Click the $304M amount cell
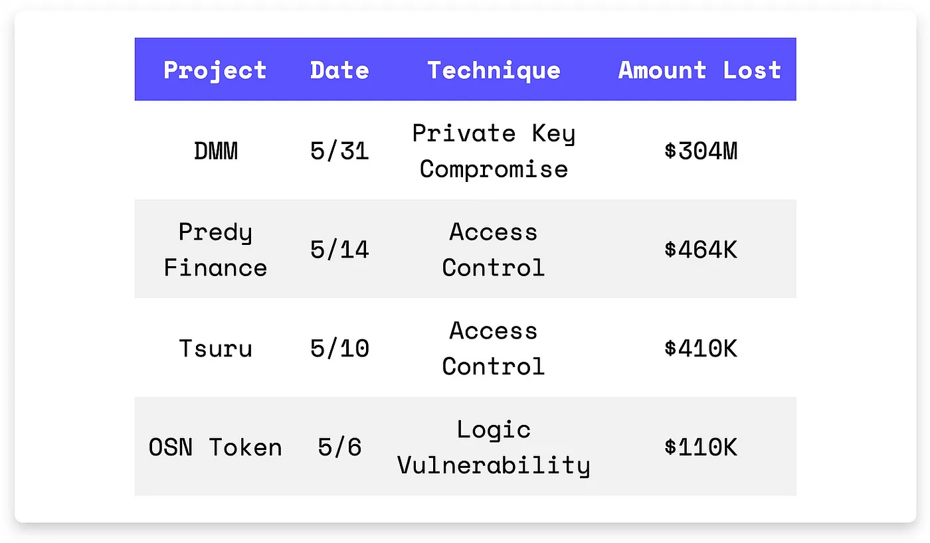The width and height of the screenshot is (930, 543). pyautogui.click(x=700, y=151)
